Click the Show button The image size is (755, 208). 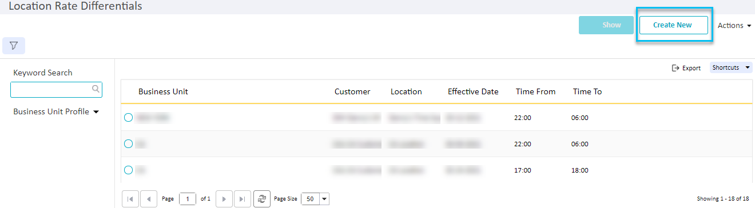[606, 25]
